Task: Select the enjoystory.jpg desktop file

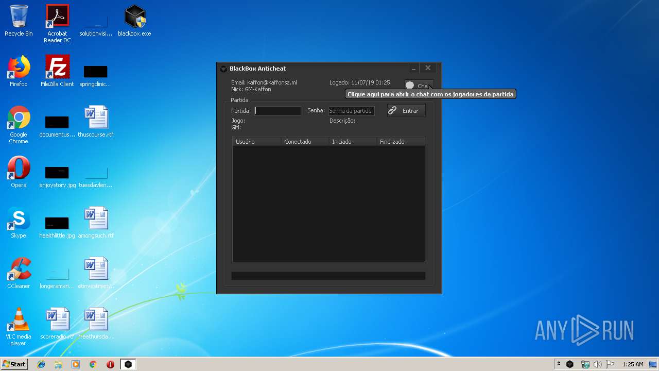Action: tap(57, 177)
